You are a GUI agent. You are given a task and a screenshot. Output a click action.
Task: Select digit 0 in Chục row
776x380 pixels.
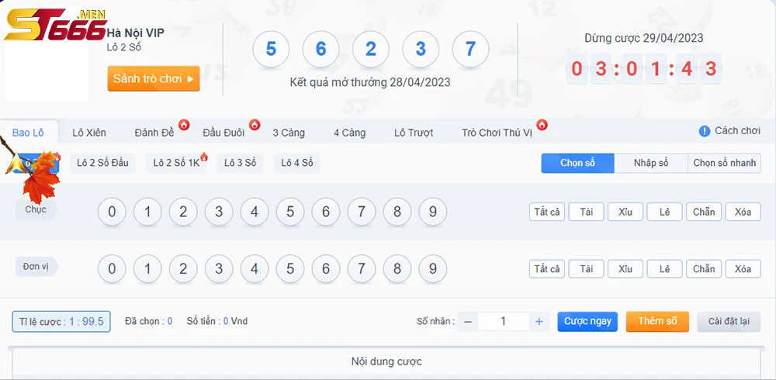pos(112,212)
